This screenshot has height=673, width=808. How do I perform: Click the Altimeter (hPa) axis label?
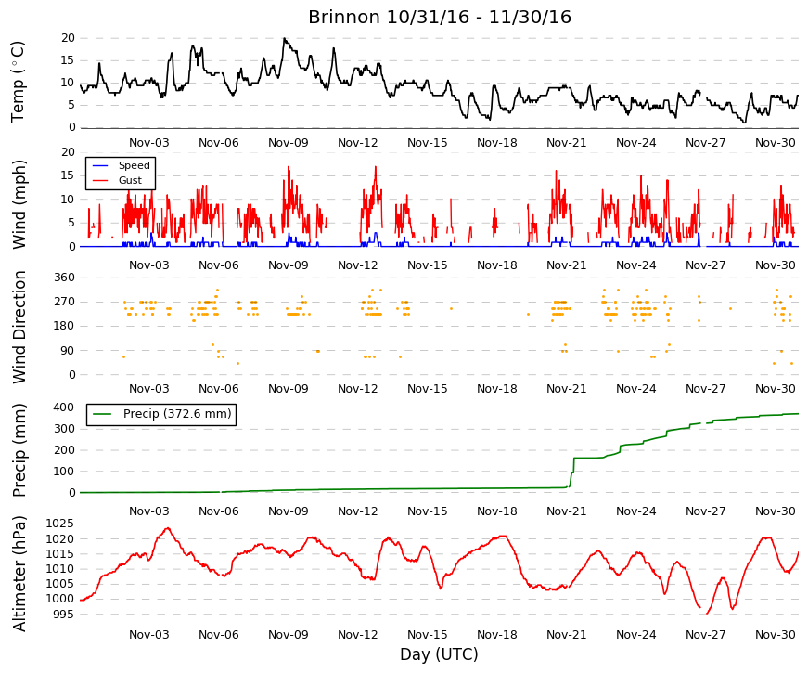click(x=19, y=574)
